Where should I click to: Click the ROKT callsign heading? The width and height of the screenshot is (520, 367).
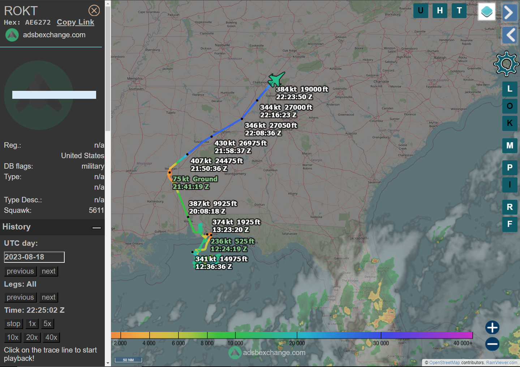coord(21,11)
